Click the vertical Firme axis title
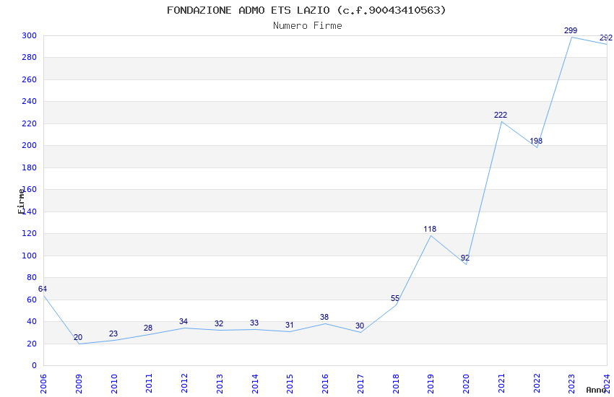This screenshot has width=614, height=397. coord(21,201)
